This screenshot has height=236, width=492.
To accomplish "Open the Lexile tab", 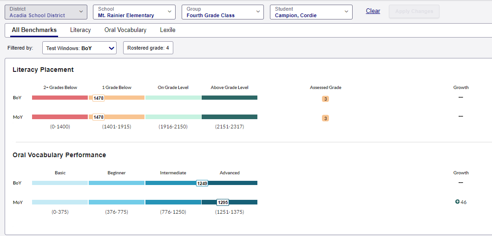I will 168,30.
